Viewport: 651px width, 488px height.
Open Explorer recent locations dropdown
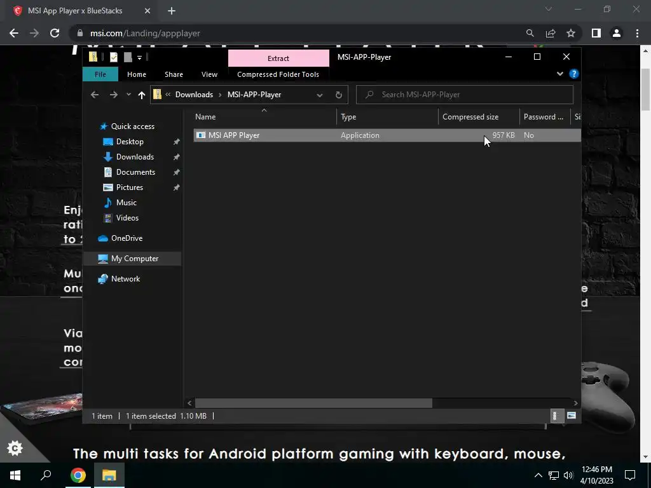point(128,95)
